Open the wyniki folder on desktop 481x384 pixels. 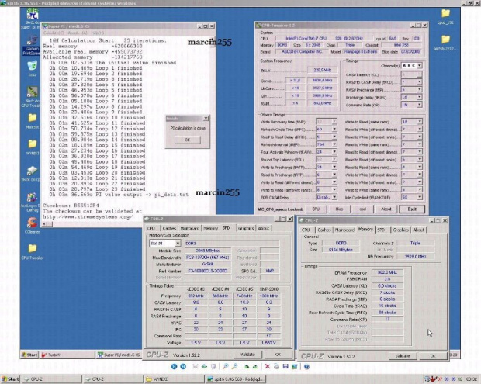pos(33,147)
